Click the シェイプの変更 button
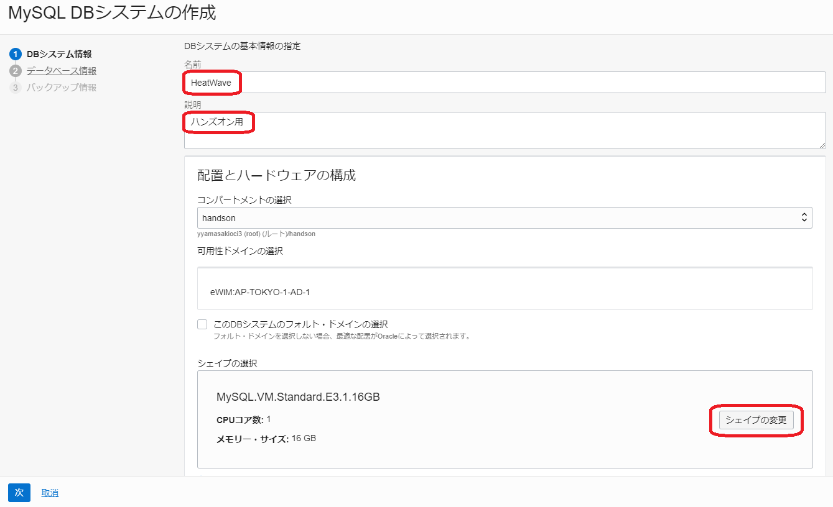 click(x=756, y=420)
